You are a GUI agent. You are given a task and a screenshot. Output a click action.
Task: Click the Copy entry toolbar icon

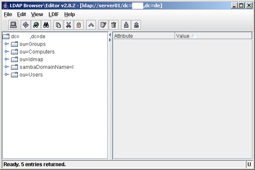pos(58,25)
